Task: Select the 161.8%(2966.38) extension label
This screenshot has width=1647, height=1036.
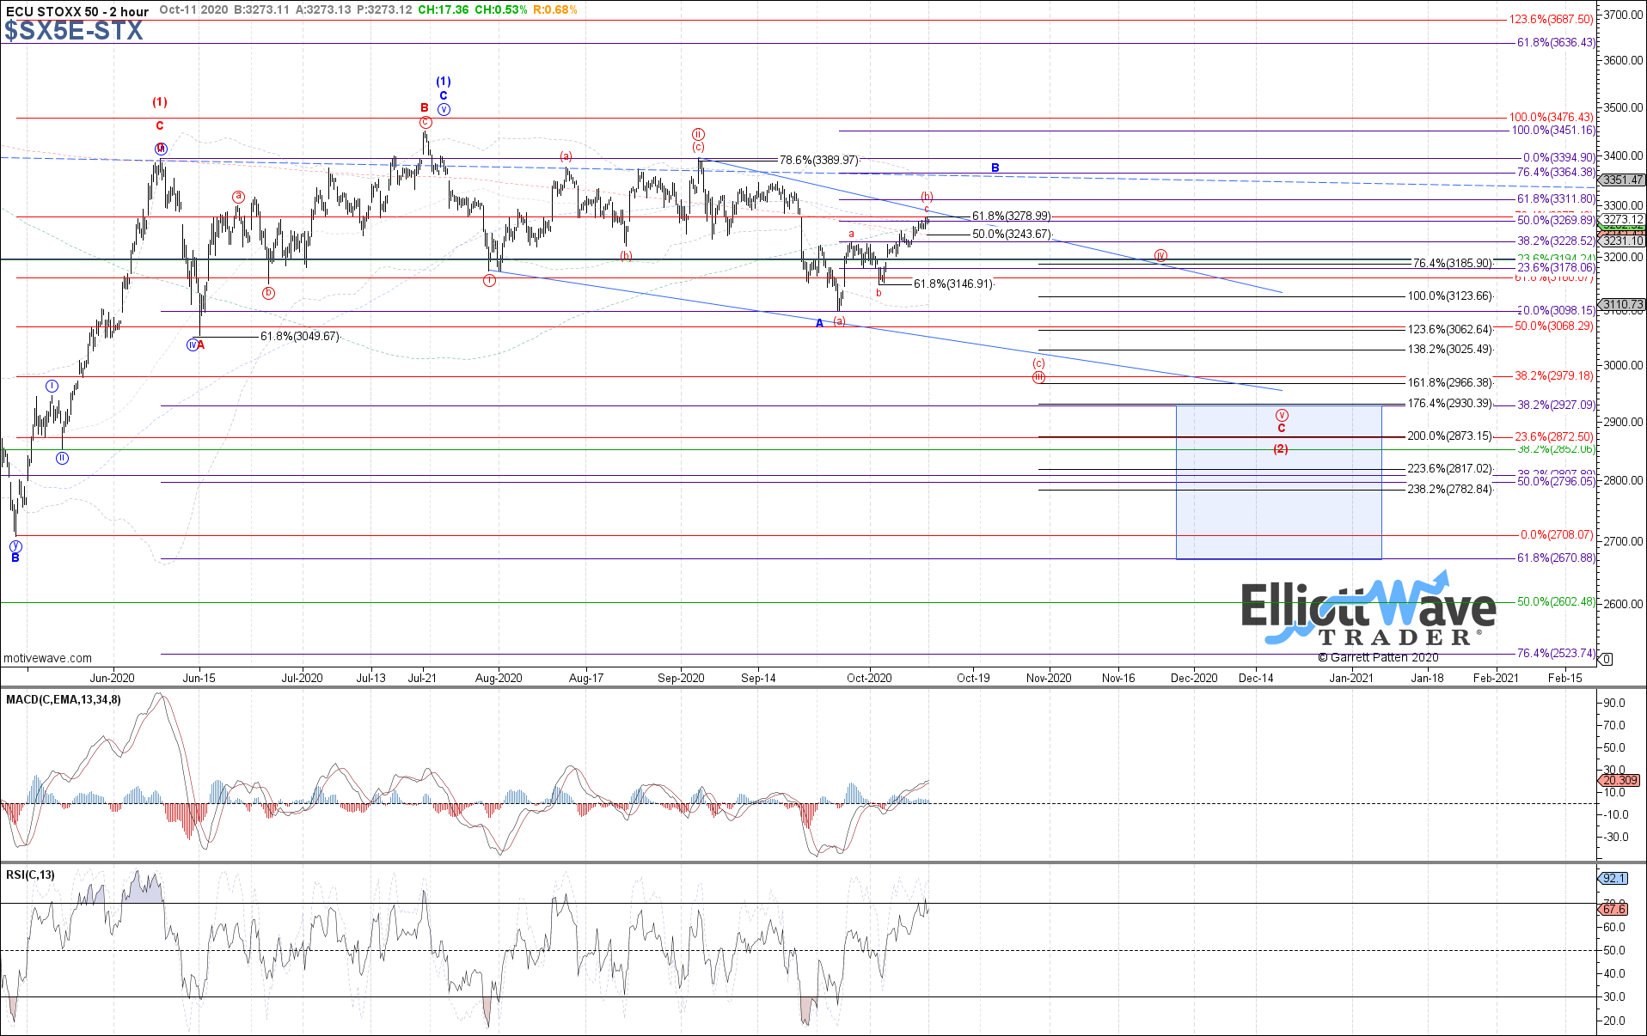Action: click(x=1450, y=382)
